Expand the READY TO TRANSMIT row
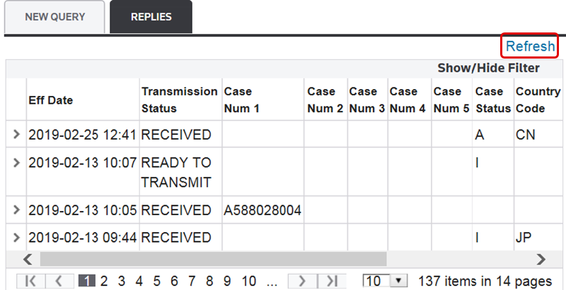The height and width of the screenshot is (290, 566). (x=17, y=162)
